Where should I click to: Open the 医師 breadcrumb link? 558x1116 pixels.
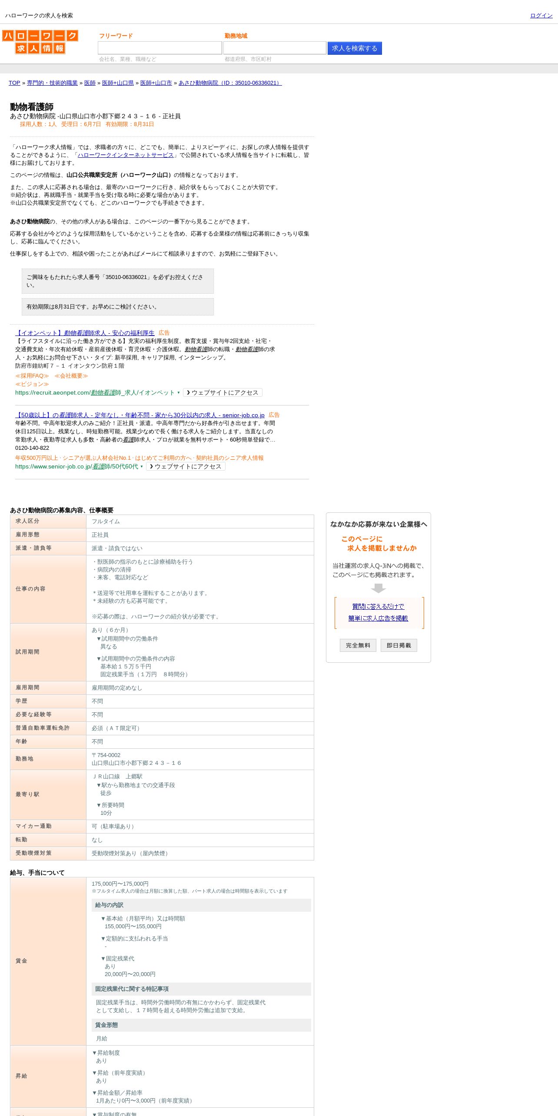pyautogui.click(x=90, y=83)
